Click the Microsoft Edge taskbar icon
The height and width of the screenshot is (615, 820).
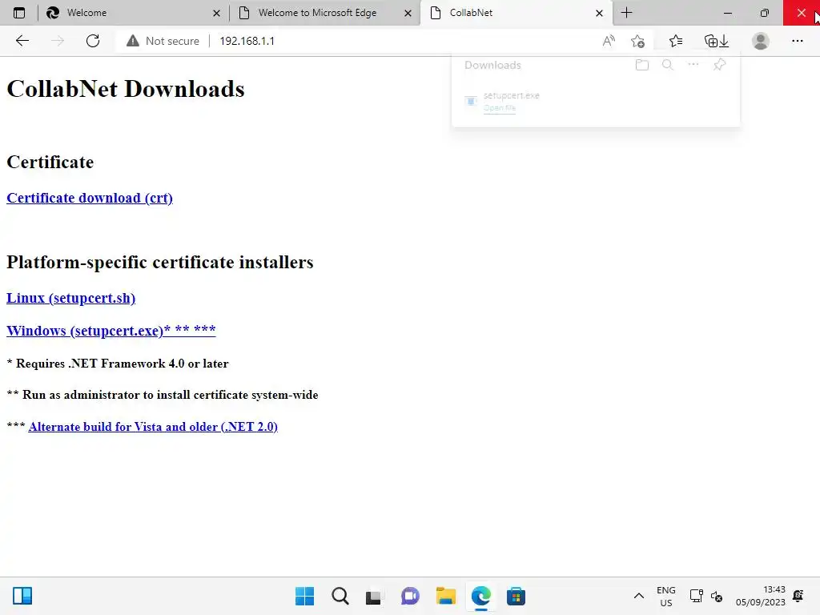[481, 596]
